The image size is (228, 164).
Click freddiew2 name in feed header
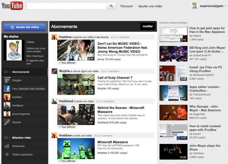click(x=66, y=101)
